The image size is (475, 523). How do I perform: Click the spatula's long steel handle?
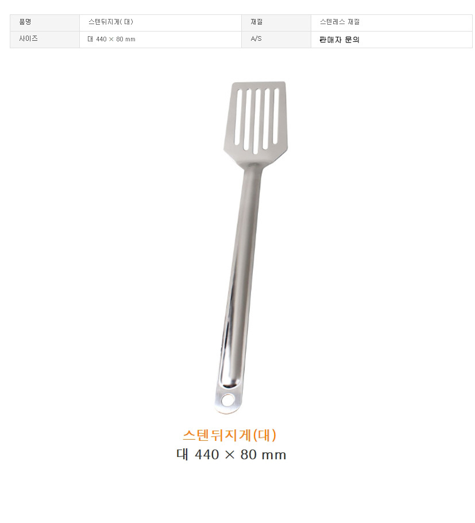[x=240, y=277]
